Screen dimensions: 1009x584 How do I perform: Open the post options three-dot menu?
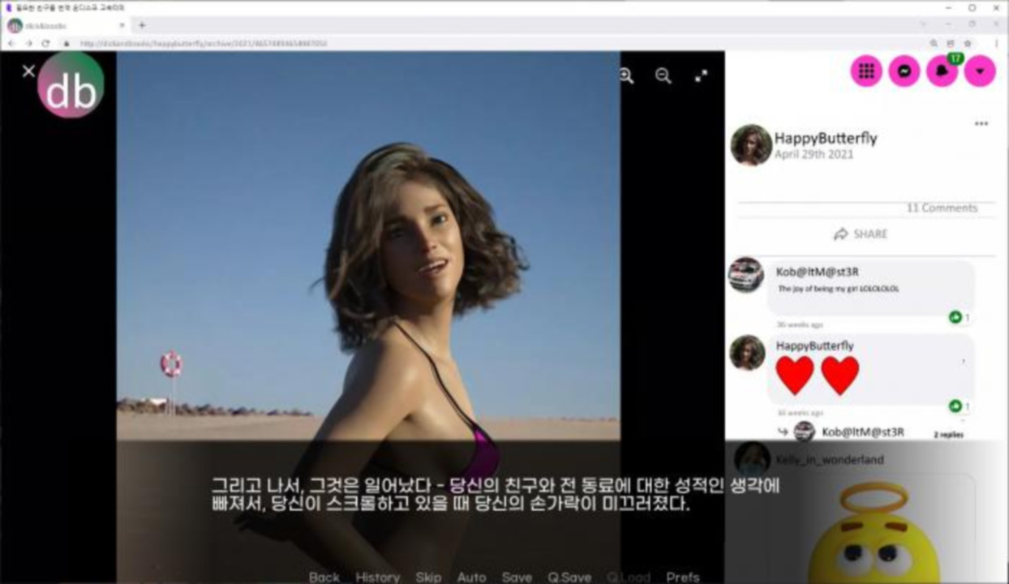(x=981, y=124)
